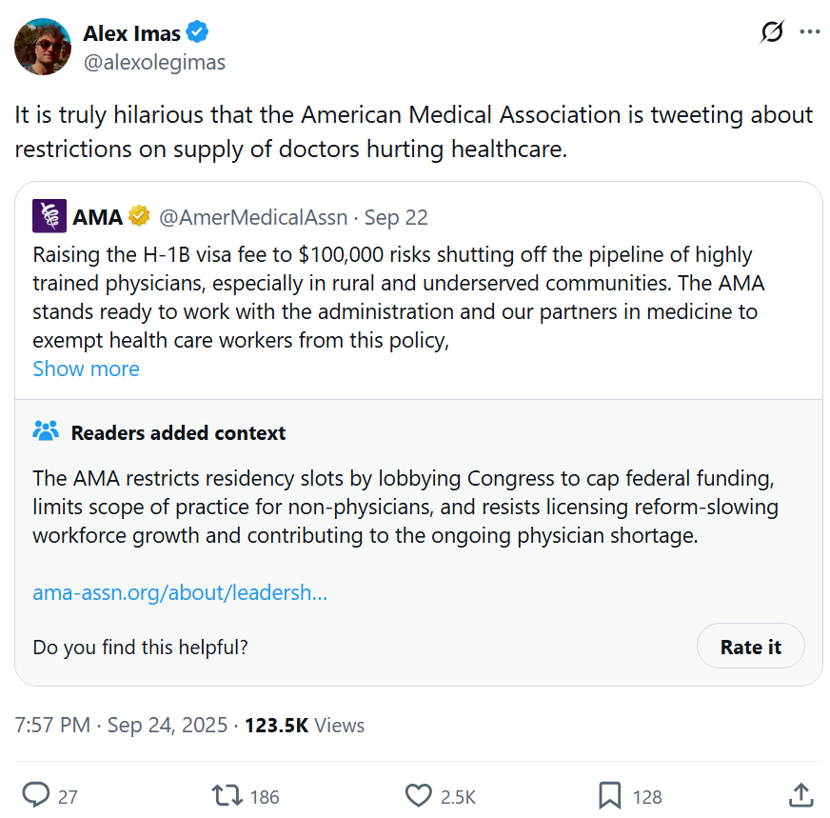Expand quoted tweet with Show more
Screen dimensions: 830x818
pos(86,369)
